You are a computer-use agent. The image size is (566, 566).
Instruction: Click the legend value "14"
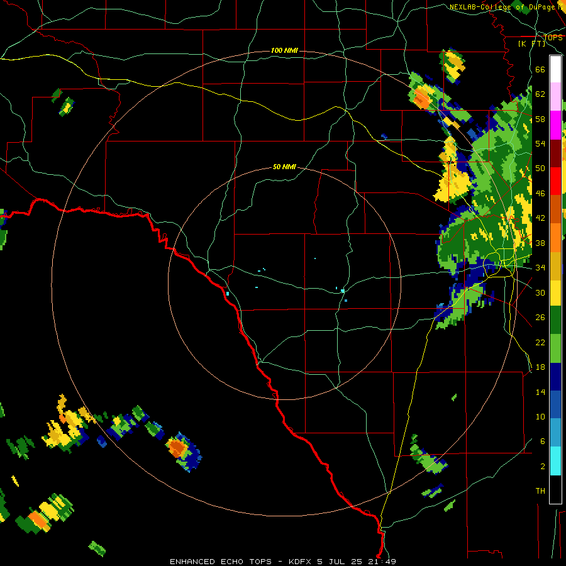point(540,392)
